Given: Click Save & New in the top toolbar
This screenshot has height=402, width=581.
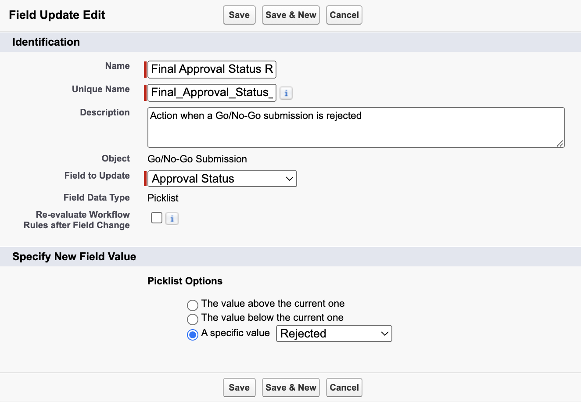Looking at the screenshot, I should 290,14.
